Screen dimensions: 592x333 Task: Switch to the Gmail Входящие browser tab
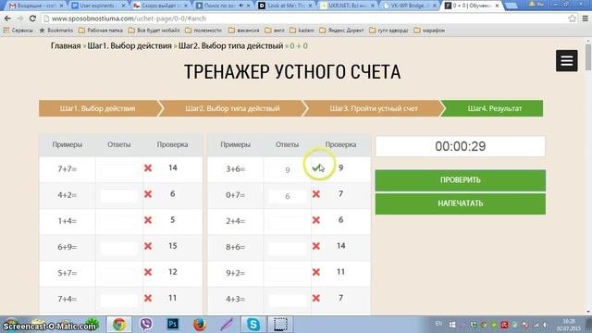pos(35,6)
